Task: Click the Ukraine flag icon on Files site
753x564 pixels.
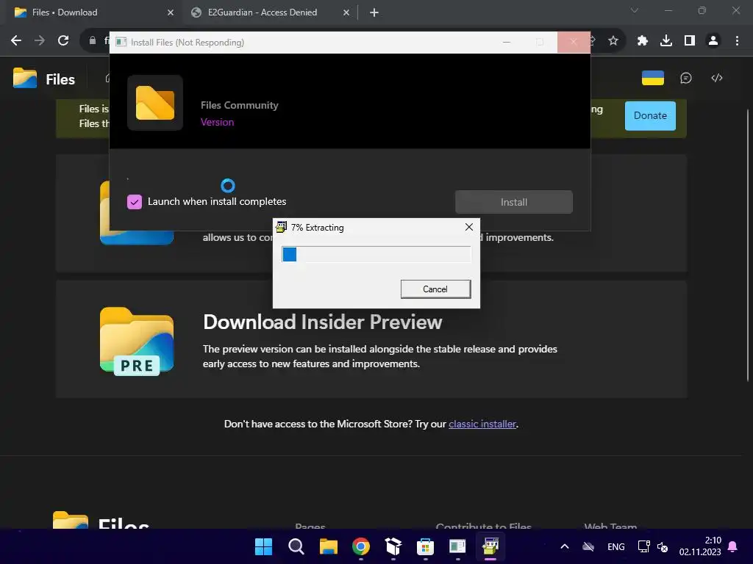Action: coord(653,78)
